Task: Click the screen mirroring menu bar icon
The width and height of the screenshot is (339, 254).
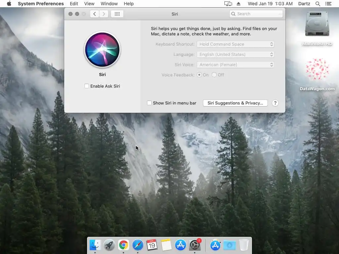Action: click(x=228, y=4)
